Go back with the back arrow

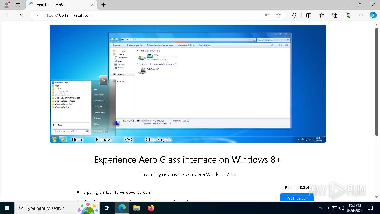coord(8,15)
